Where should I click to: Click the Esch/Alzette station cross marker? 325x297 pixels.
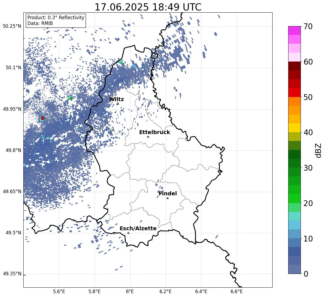point(128,233)
